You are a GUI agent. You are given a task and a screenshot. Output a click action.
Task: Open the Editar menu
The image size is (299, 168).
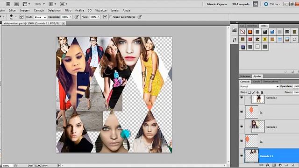pos(12,10)
